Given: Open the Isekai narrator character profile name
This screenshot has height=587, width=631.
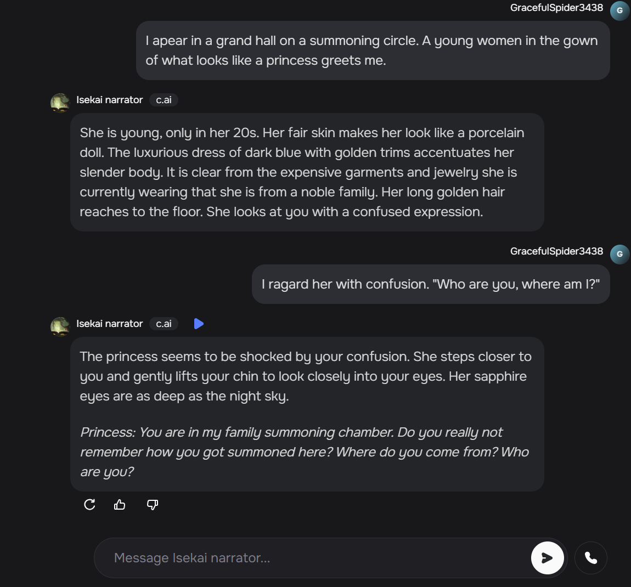Looking at the screenshot, I should [109, 100].
